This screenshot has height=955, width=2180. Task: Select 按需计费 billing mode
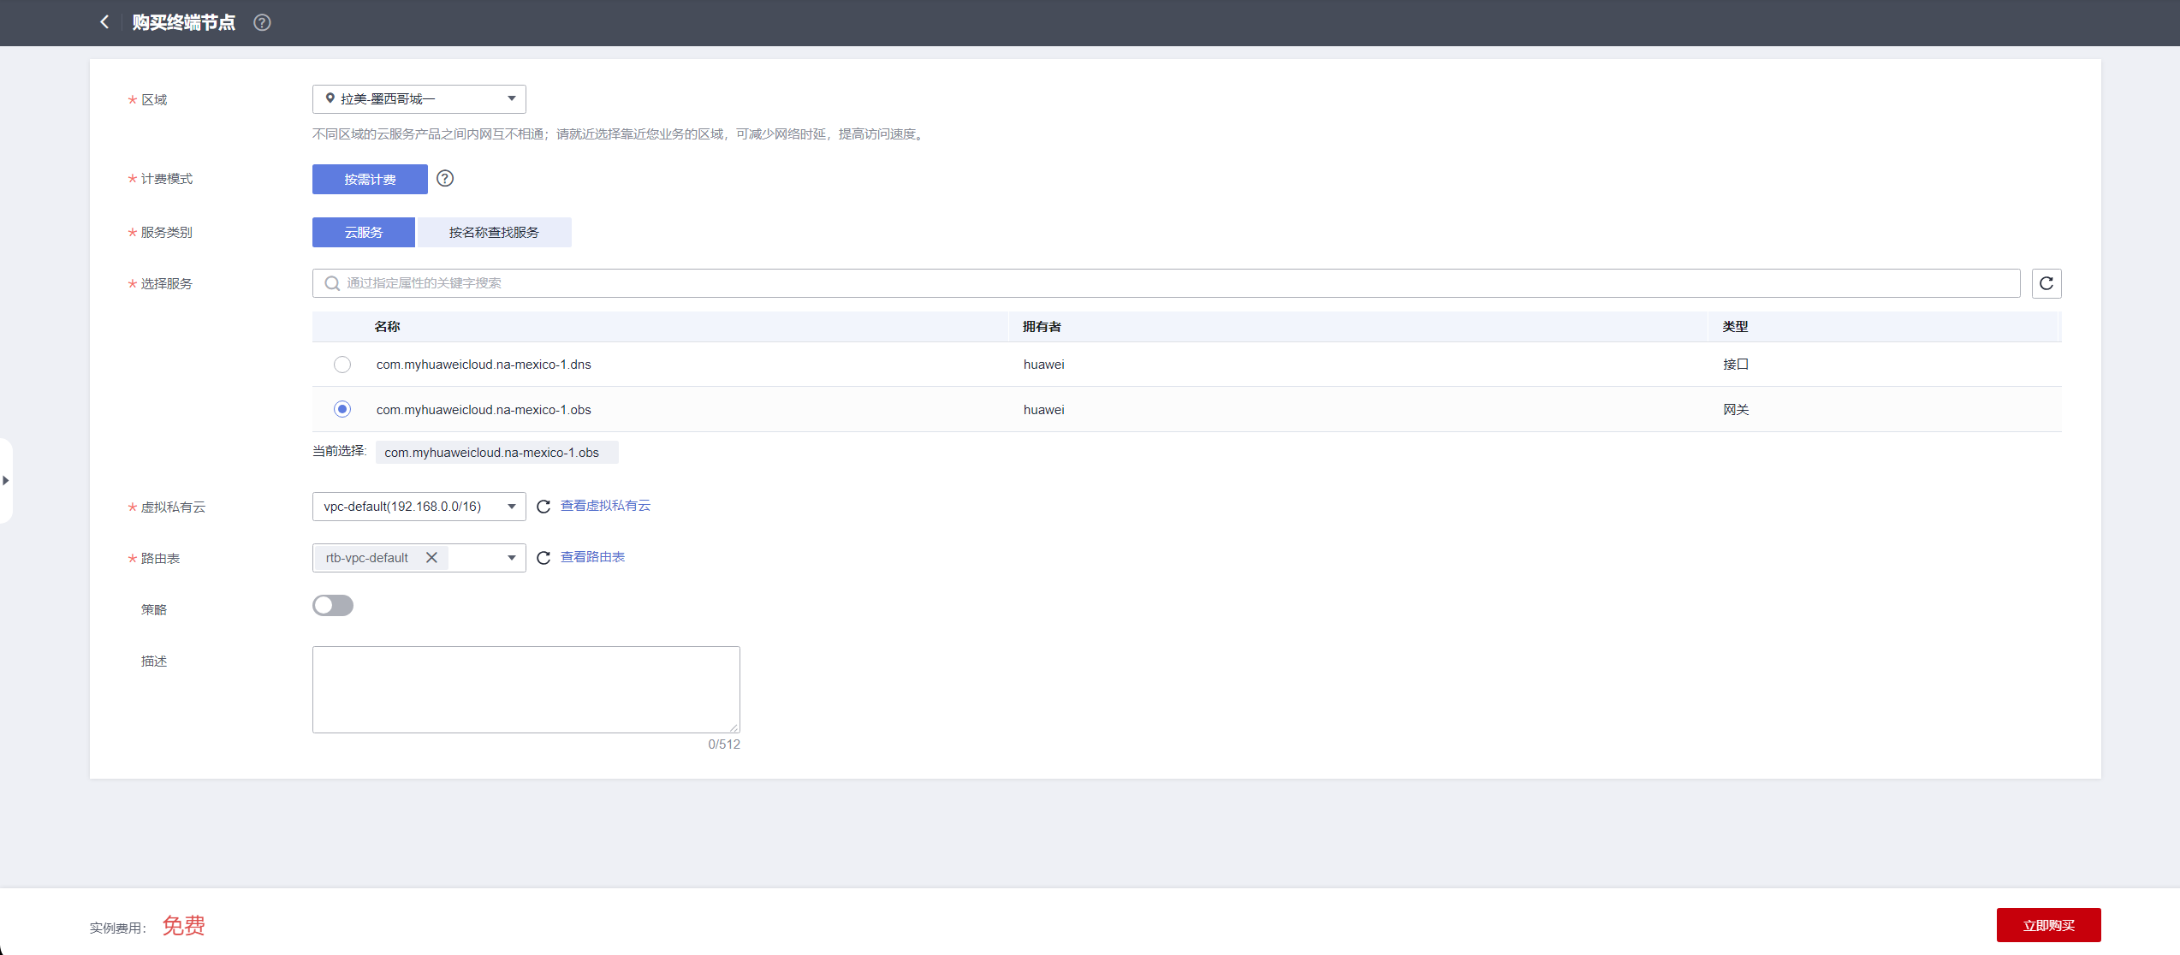point(370,179)
